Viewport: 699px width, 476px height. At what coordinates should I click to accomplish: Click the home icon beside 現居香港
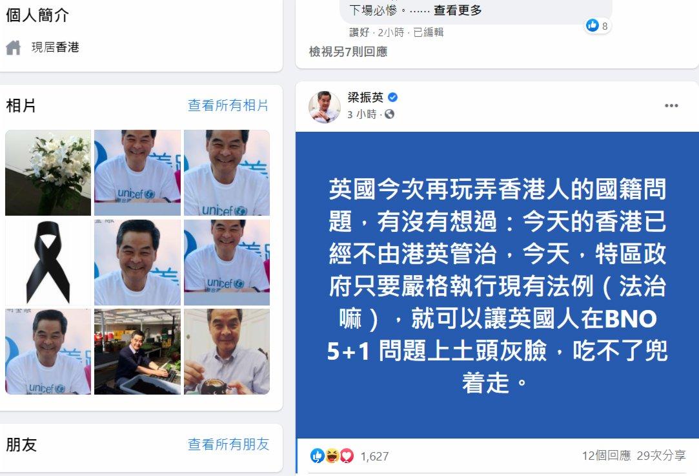click(14, 47)
